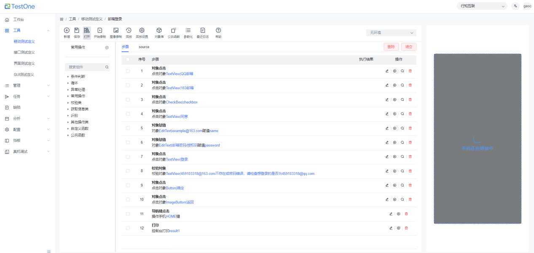534x253 pixels.
Task: Select the 步骤 tab
Action: click(x=125, y=47)
